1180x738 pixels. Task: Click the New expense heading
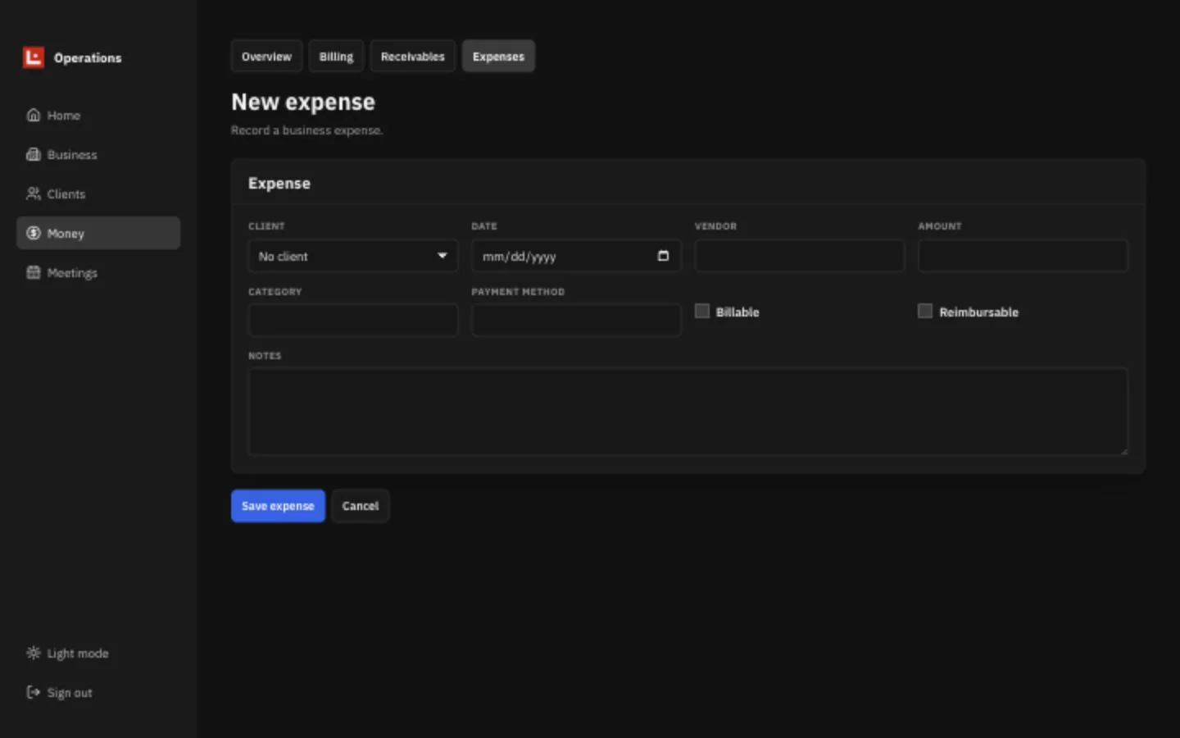[x=303, y=102]
